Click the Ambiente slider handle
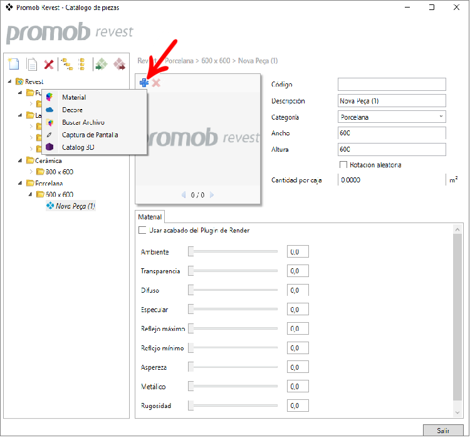 191,251
